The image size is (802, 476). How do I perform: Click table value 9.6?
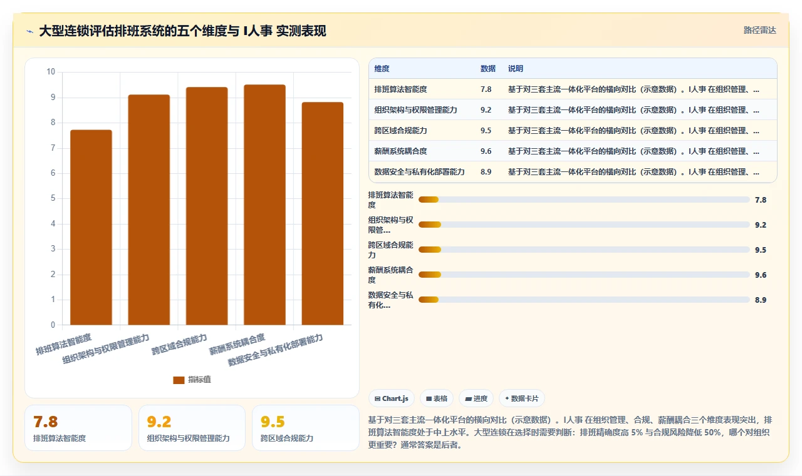pyautogui.click(x=486, y=151)
